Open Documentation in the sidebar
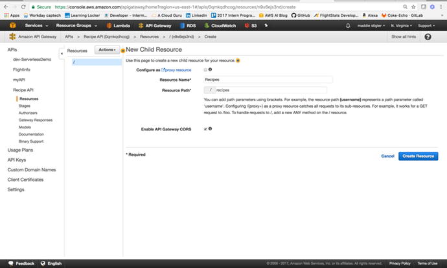Image resolution: width=447 pixels, height=268 pixels. 31,134
